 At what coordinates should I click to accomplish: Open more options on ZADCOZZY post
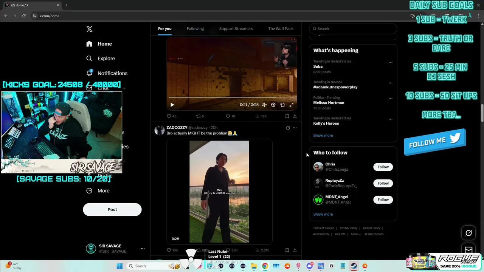point(295,128)
